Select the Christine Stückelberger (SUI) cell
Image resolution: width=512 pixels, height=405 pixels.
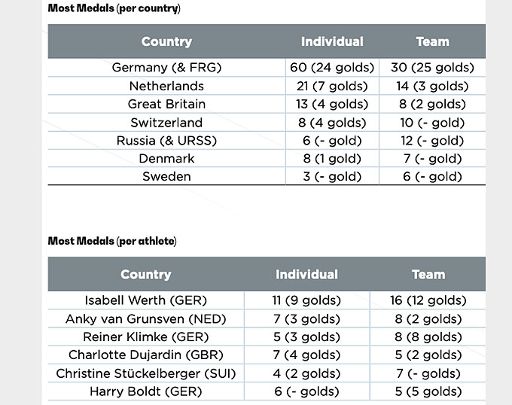tap(146, 373)
